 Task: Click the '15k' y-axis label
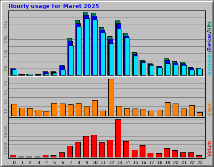click(5, 53)
